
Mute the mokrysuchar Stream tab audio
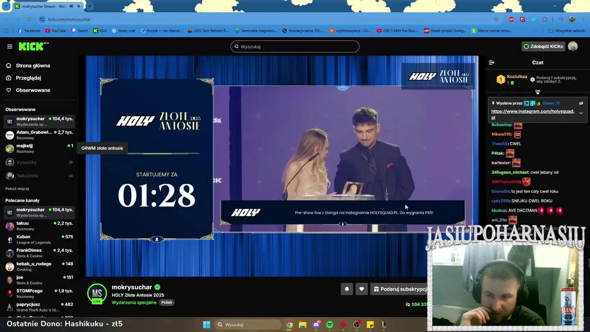(71, 6)
